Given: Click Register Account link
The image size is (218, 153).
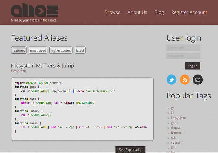Looking at the screenshot, I should (189, 12).
